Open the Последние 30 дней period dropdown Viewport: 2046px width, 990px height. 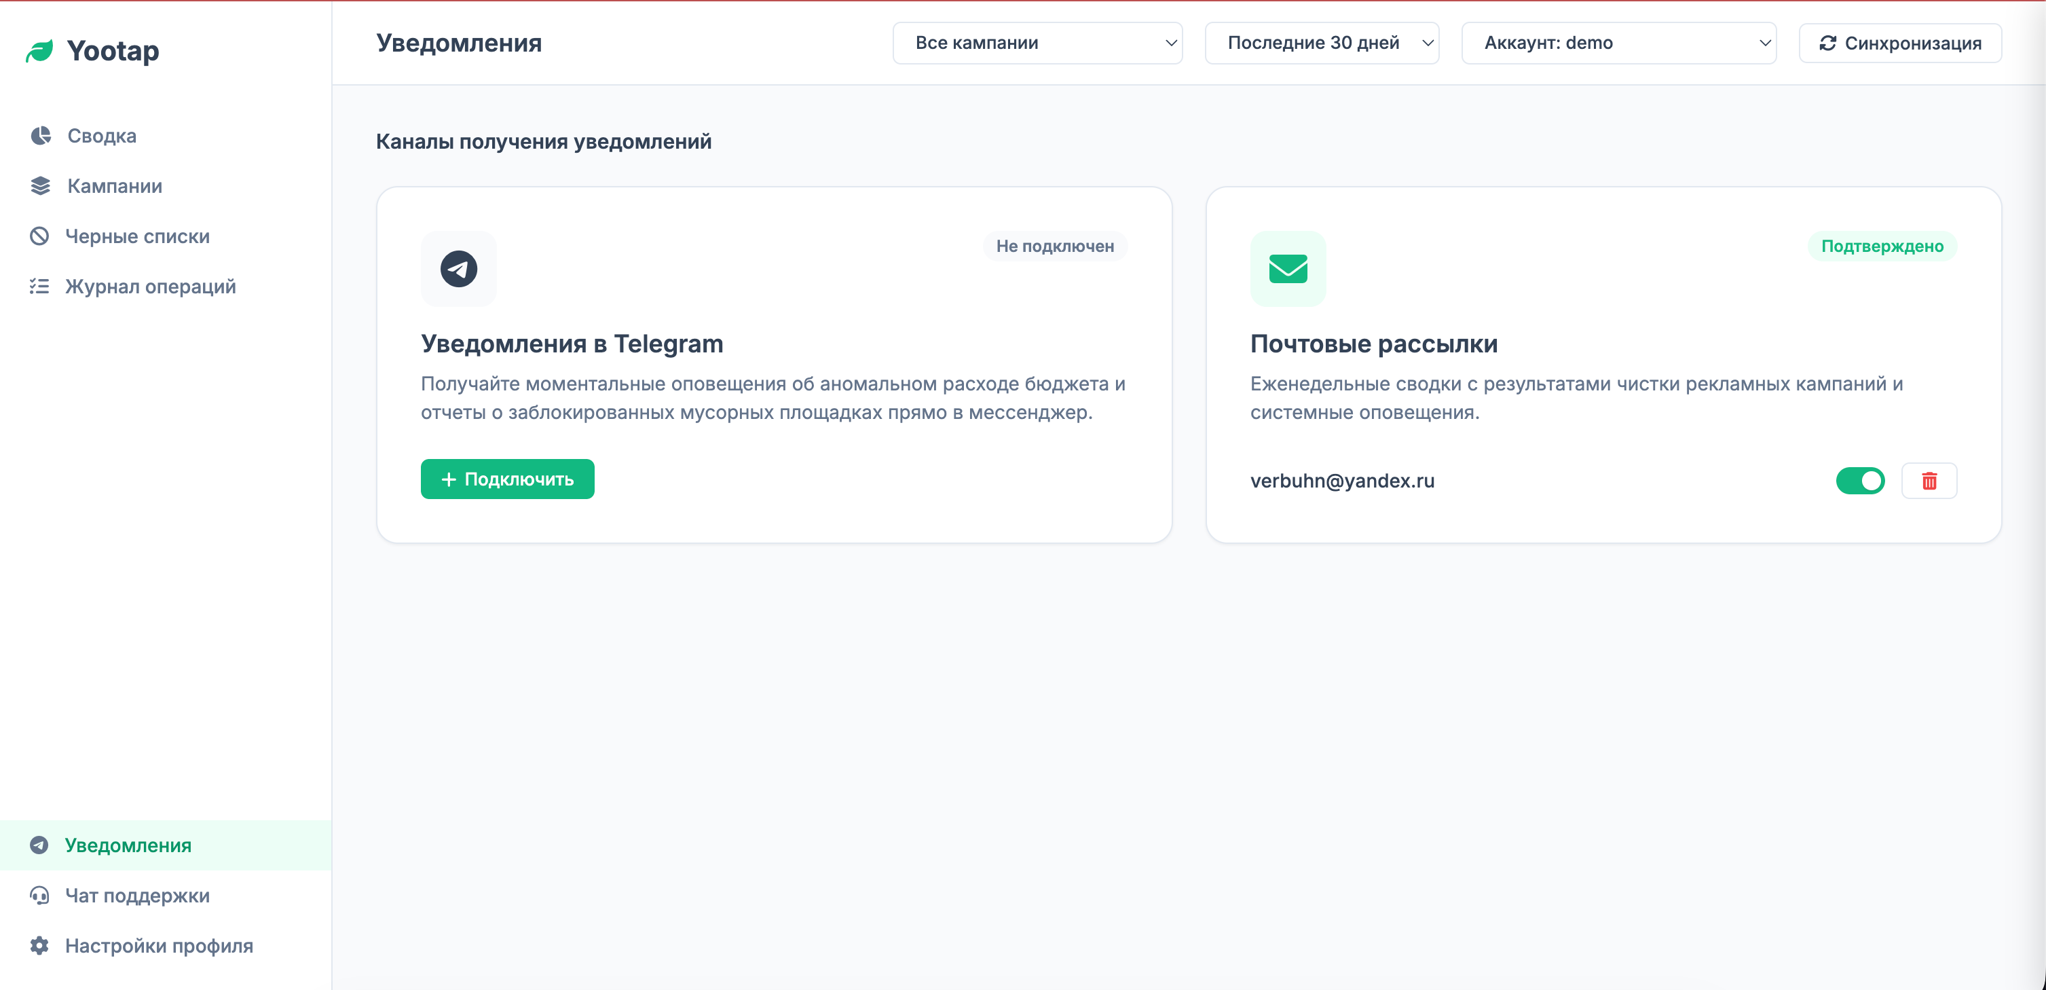point(1322,43)
